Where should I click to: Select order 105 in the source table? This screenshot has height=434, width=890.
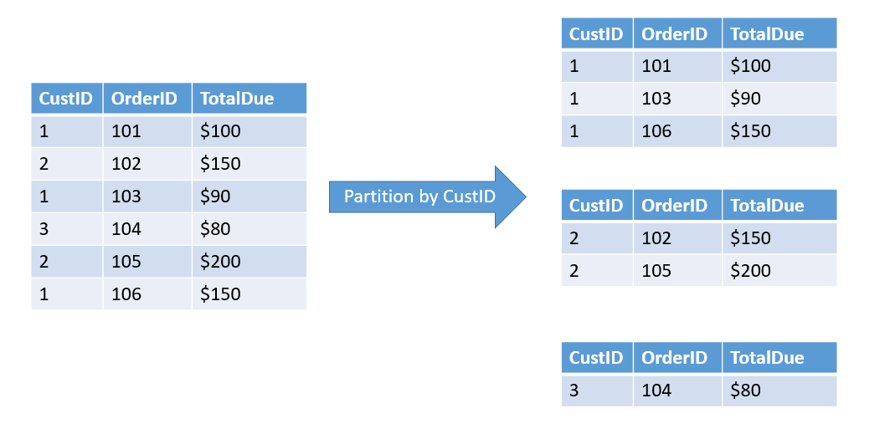point(147,261)
